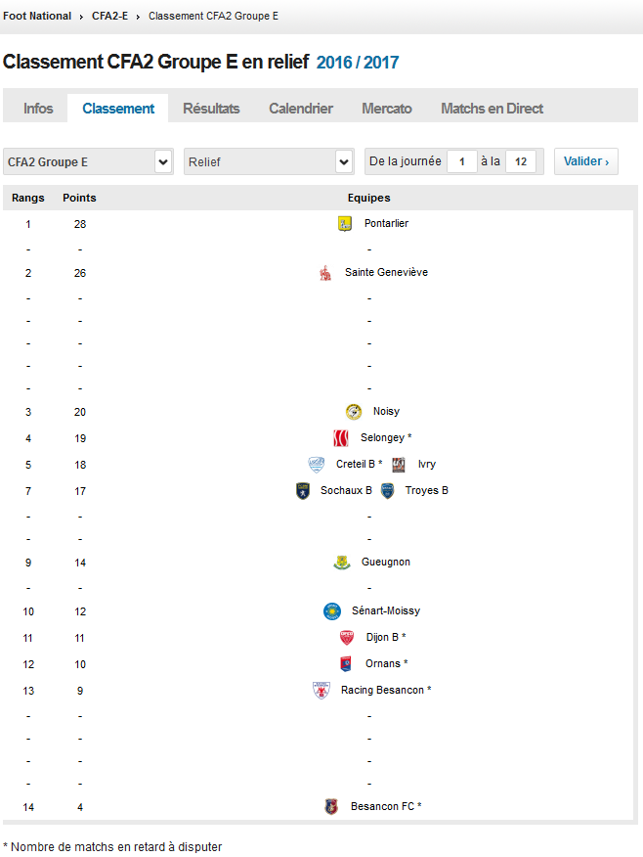Open the Calendrier tab
This screenshot has width=643, height=857.
301,109
